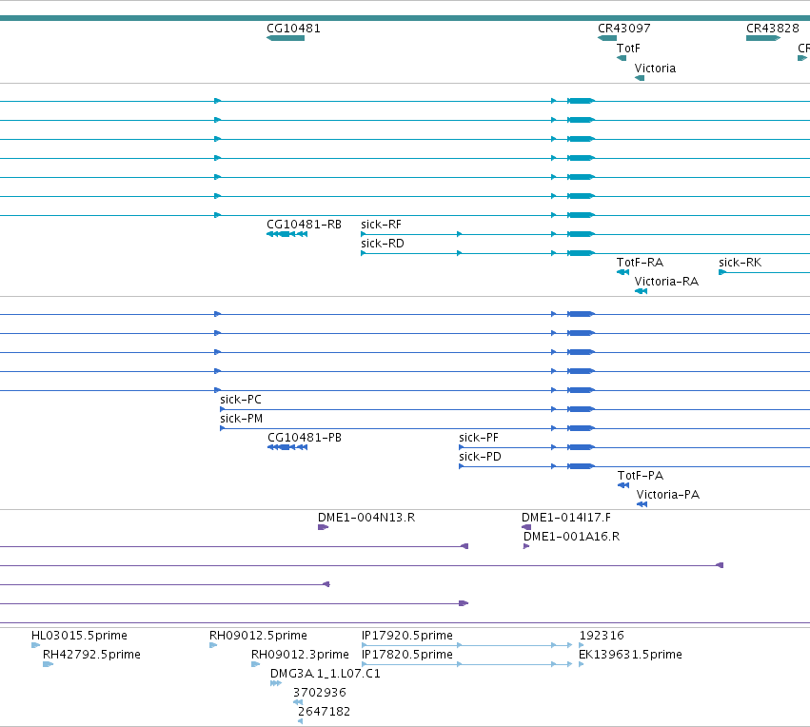
Task: Click the HL03015.5prime label
Action: [x=79, y=636]
